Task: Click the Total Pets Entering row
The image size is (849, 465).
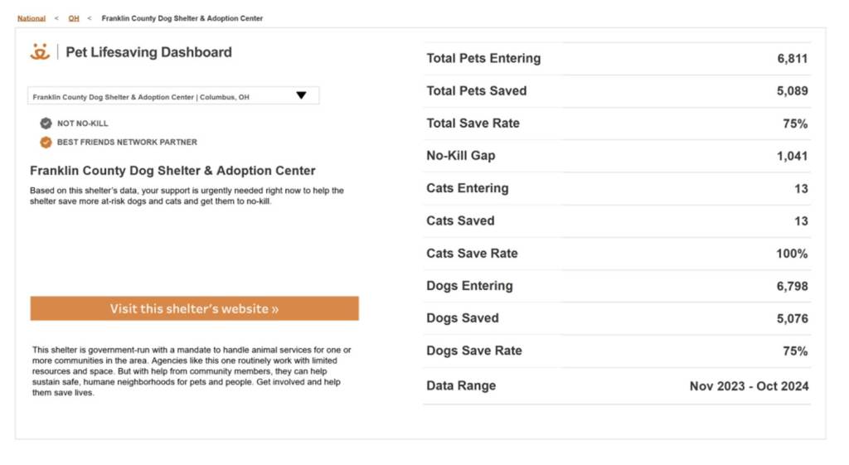Action: [x=616, y=59]
